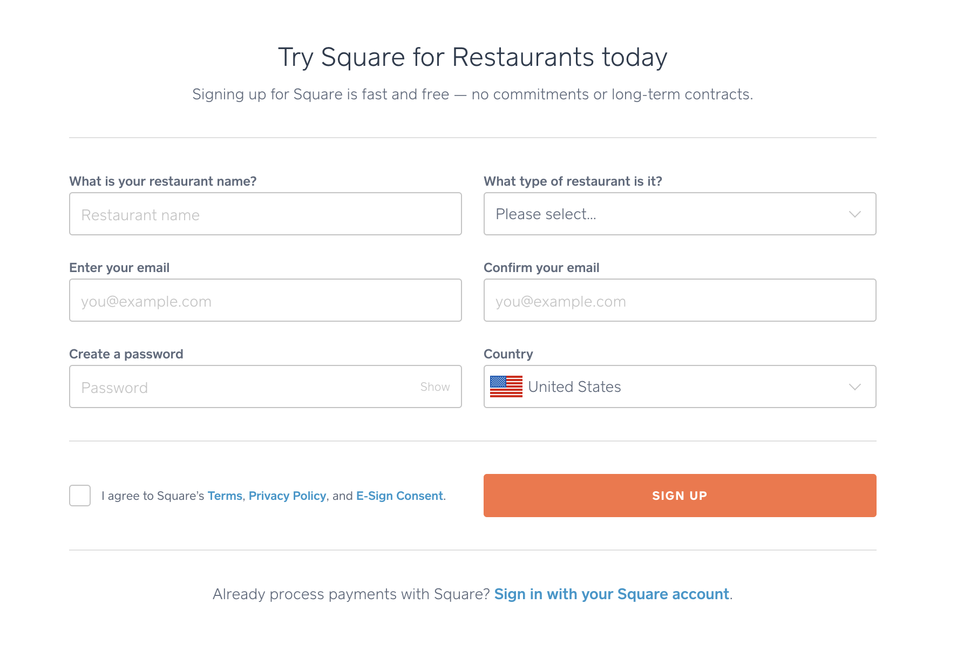Viewport: 964px width, 651px height.
Task: Open the E-Sign Consent link
Action: (399, 496)
